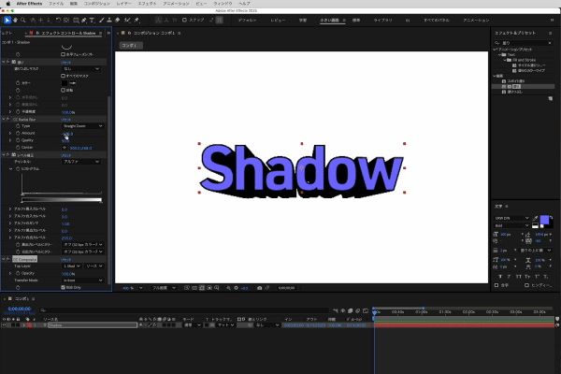
Task: Click current time 0;00;00;00 in timeline
Action: click(x=20, y=309)
